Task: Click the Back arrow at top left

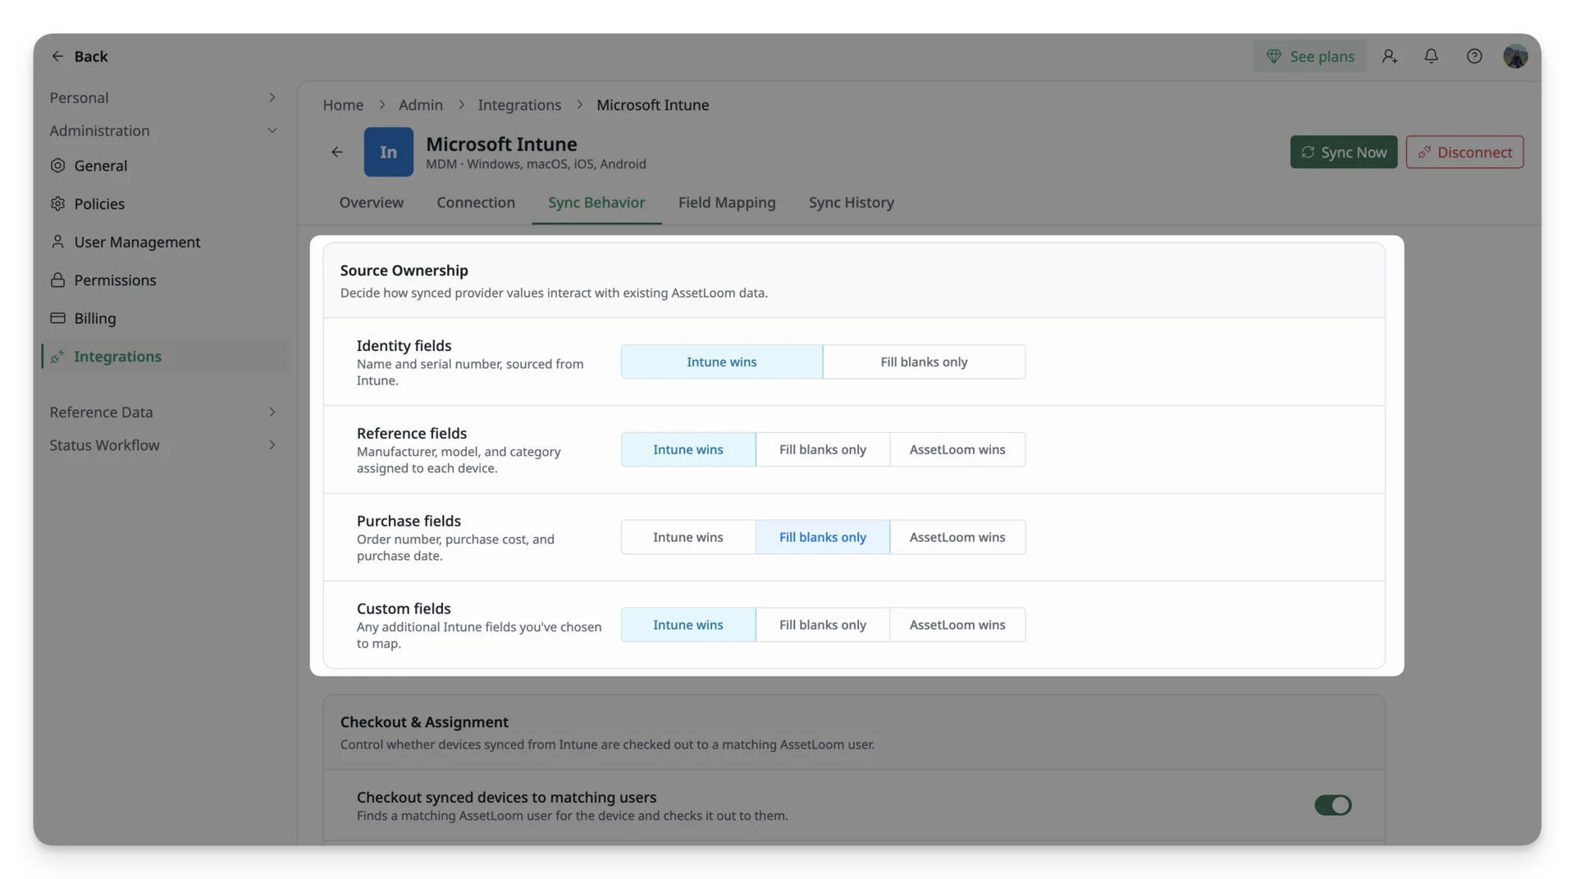Action: pyautogui.click(x=57, y=57)
